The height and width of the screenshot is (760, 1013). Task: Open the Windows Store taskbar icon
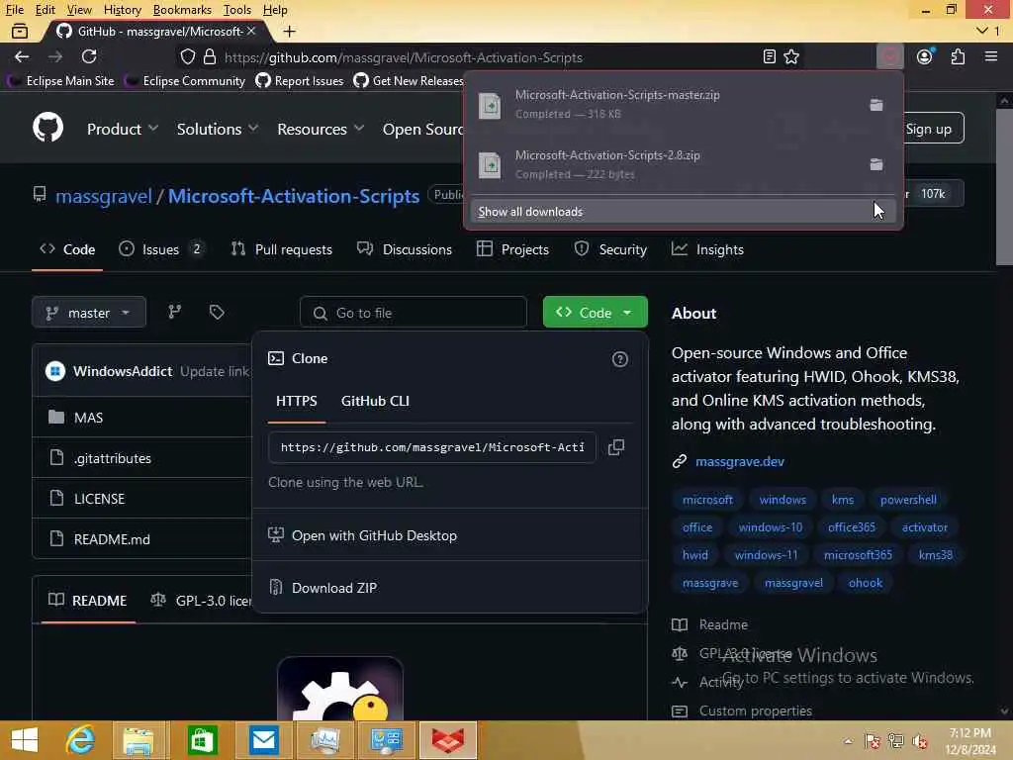[202, 740]
